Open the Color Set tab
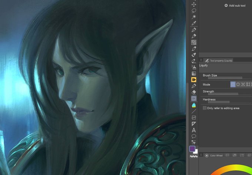Image resolution: width=252 pixels, height=175 pixels. click(x=235, y=155)
